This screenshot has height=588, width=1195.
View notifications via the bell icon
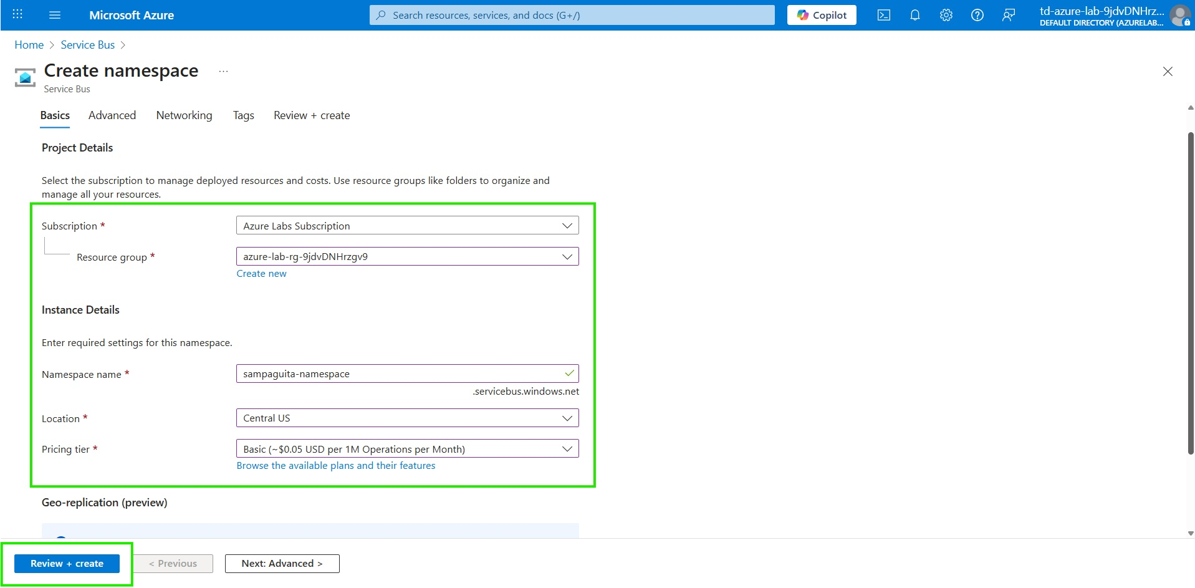pos(914,14)
